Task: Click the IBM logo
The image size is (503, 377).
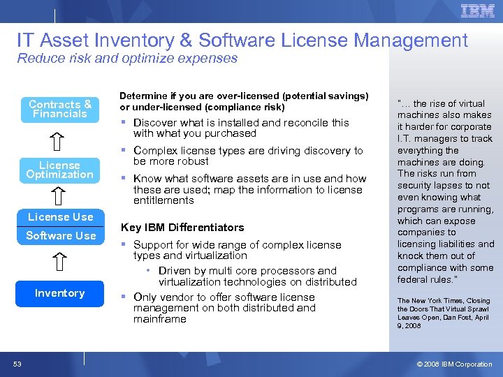Action: coord(478,11)
